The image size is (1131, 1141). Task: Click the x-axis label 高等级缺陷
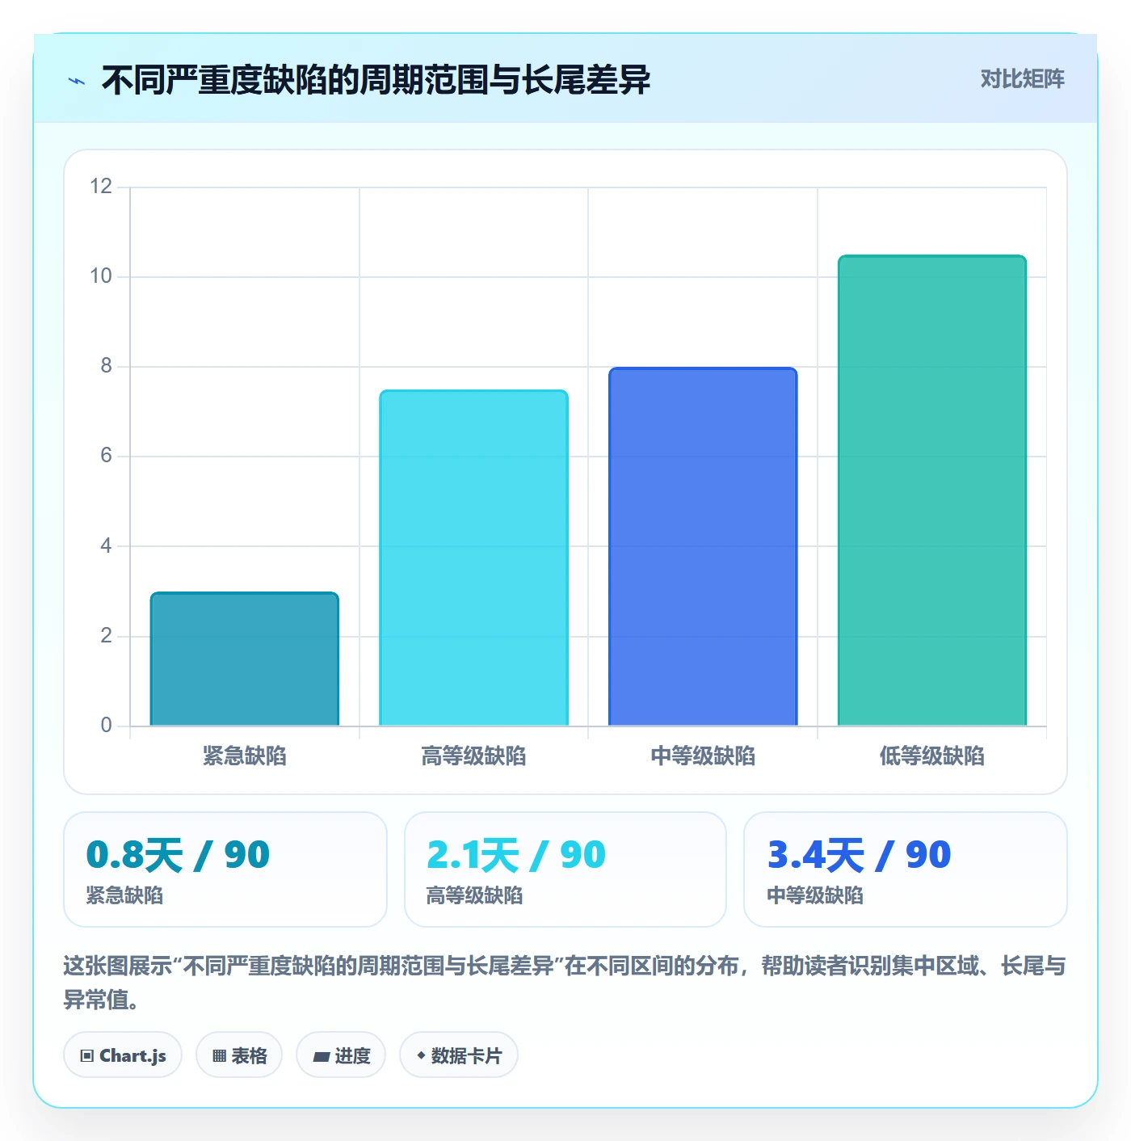coord(474,756)
